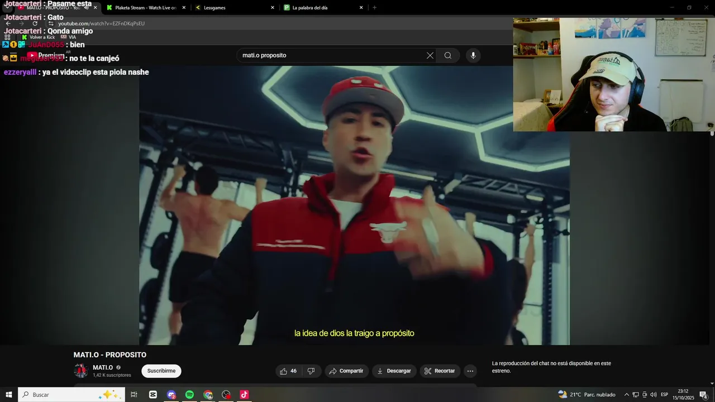
Task: Close the Plaketa Stream tab
Action: (184, 8)
